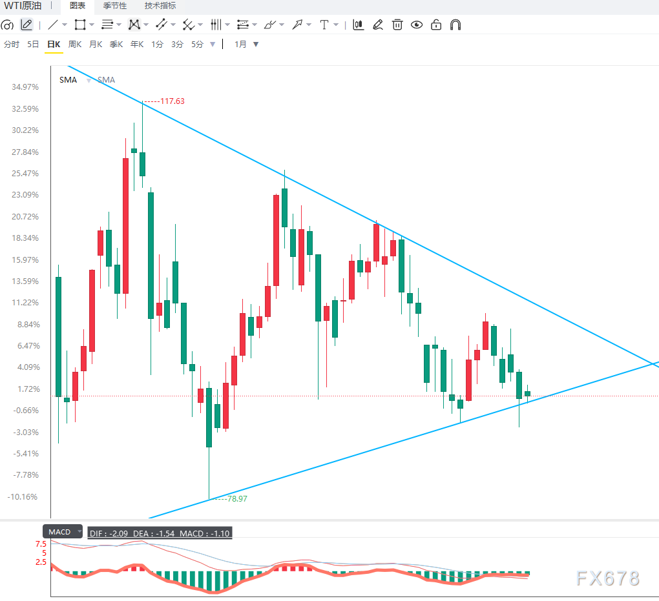Toggle the pencil drawing mode button
Viewport: 659px width, 601px height.
pos(26,25)
